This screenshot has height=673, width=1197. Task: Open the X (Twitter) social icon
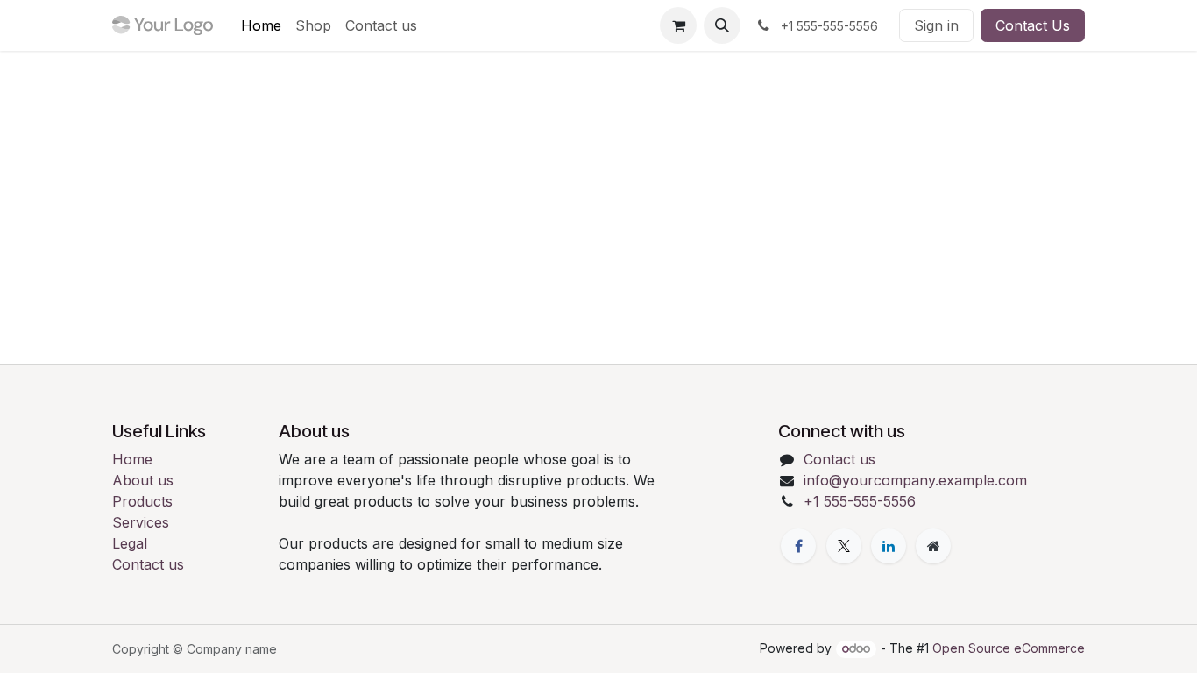(x=844, y=546)
